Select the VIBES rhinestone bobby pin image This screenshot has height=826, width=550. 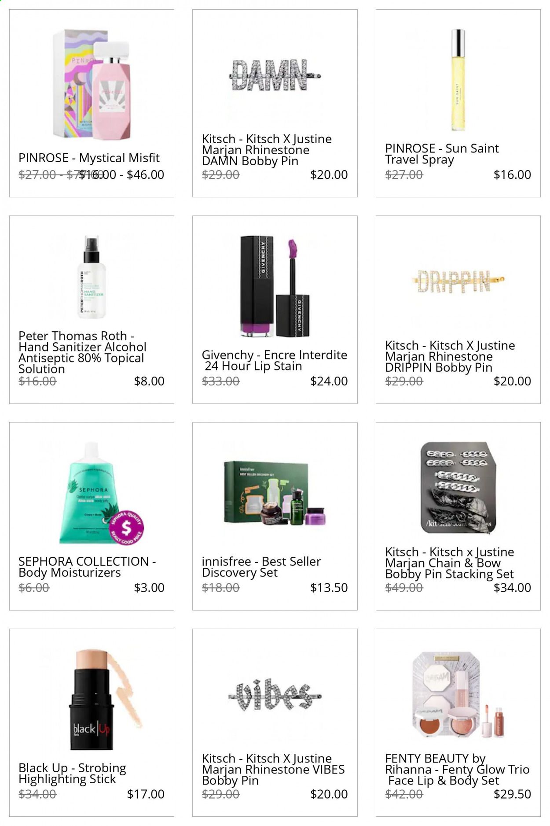pos(275,696)
